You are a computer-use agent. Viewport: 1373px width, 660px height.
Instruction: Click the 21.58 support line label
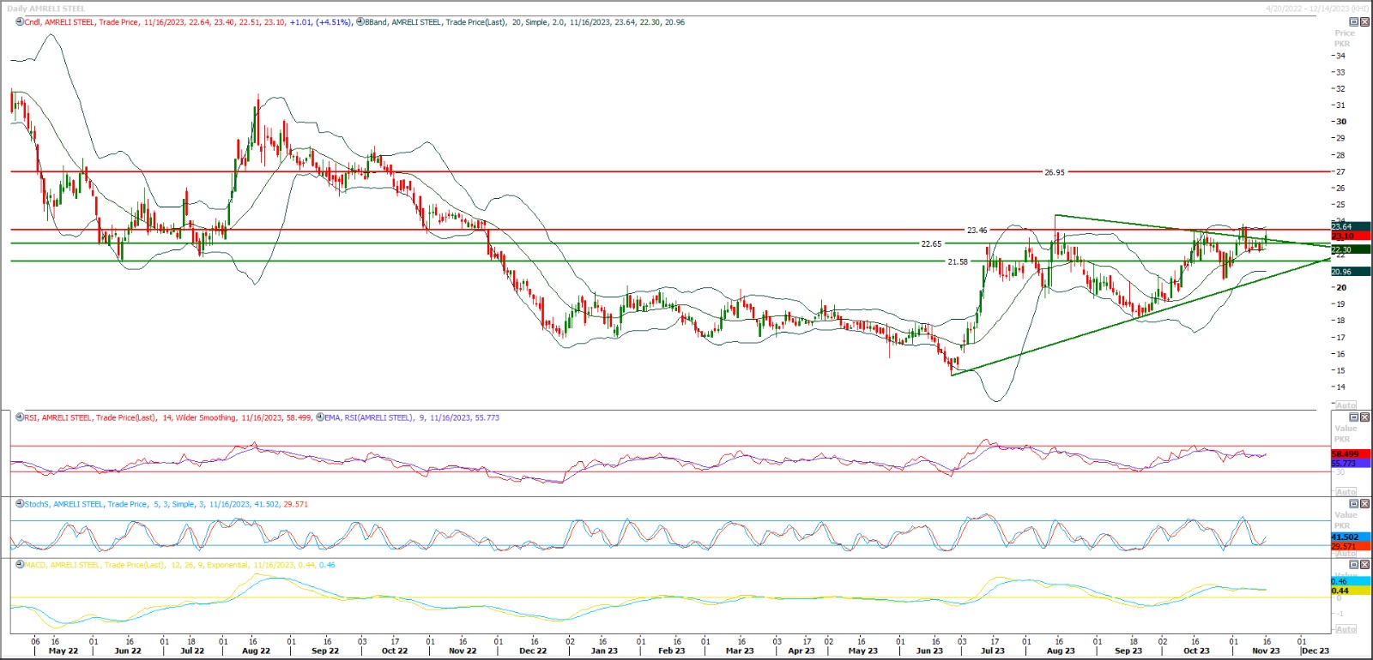coord(958,261)
